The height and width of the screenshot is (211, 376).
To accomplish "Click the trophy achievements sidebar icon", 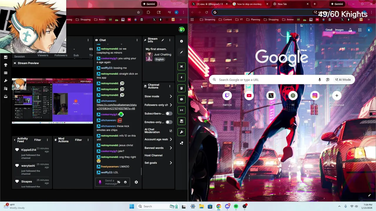I will 6,65.
